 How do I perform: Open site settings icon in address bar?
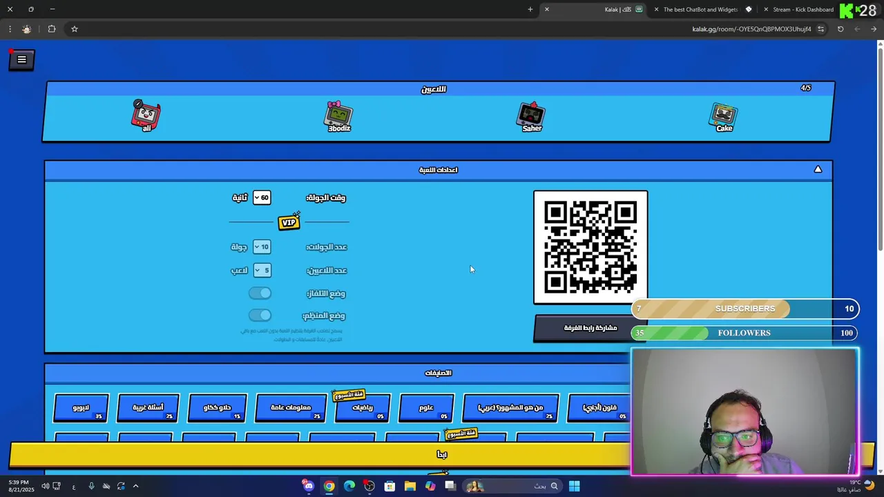point(820,29)
